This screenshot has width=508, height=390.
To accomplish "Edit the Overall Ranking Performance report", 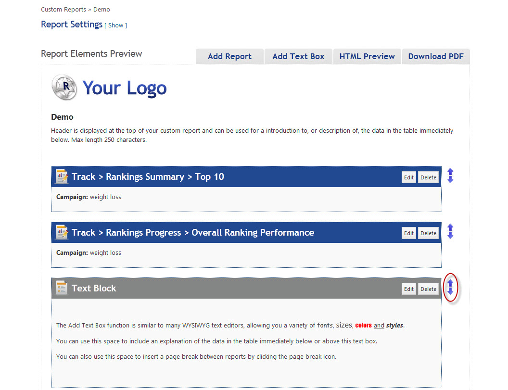I will 409,233.
